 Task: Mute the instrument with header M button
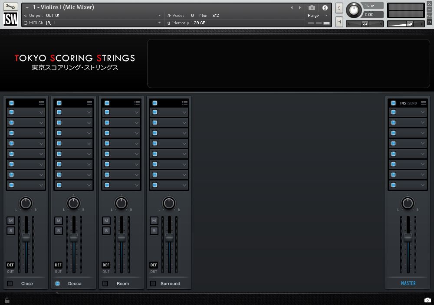[339, 22]
